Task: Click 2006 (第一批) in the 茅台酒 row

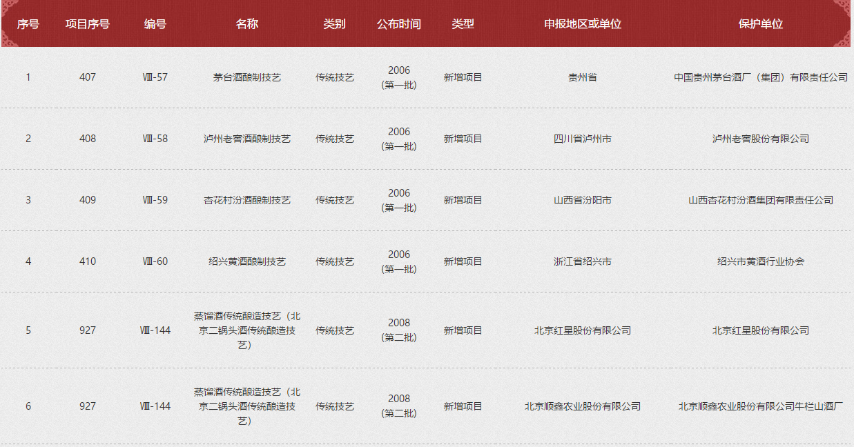Action: pos(399,77)
